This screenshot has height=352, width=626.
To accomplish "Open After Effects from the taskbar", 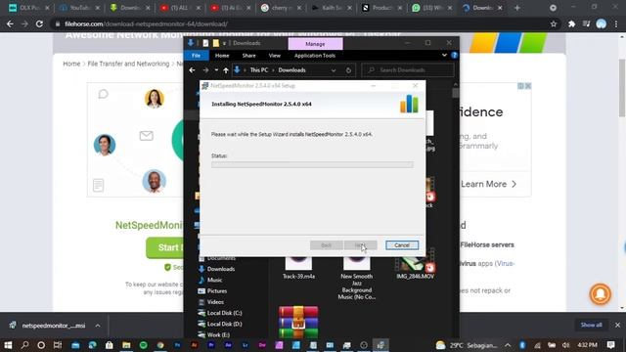I will (x=228, y=345).
